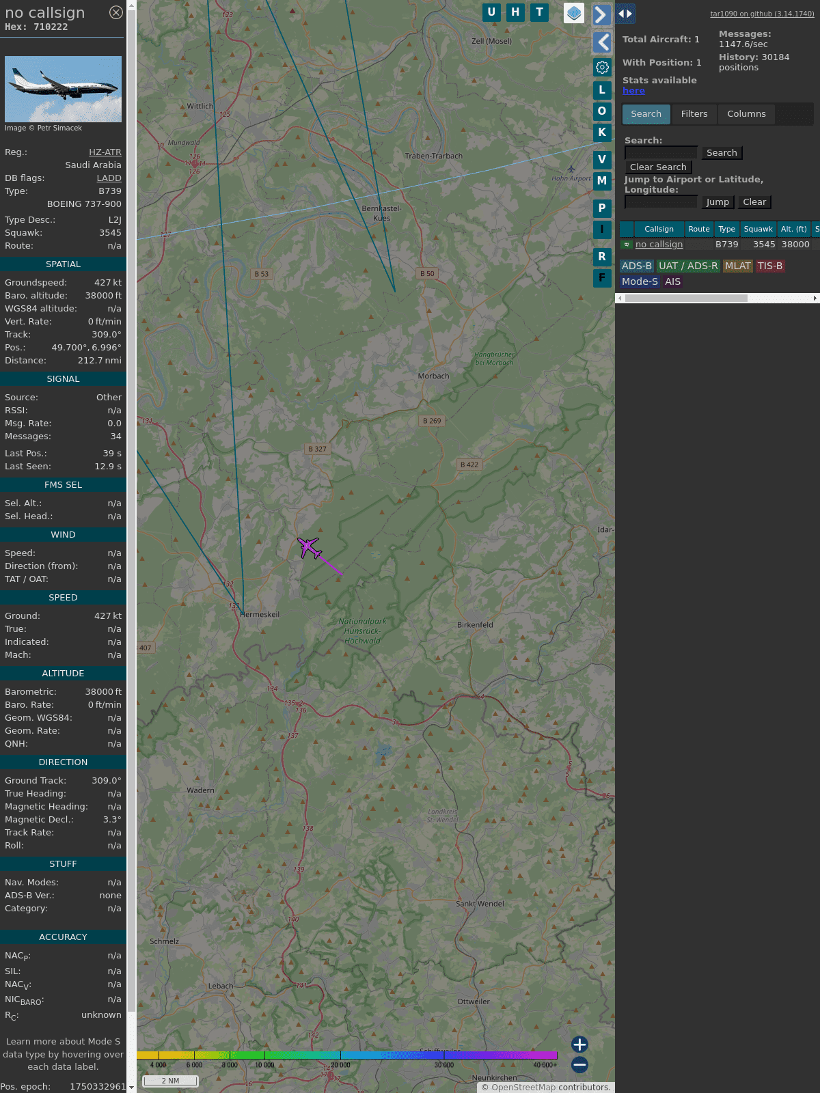This screenshot has height=1093, width=820.
Task: Open the aircraft photo thumbnail
Action: (x=63, y=89)
